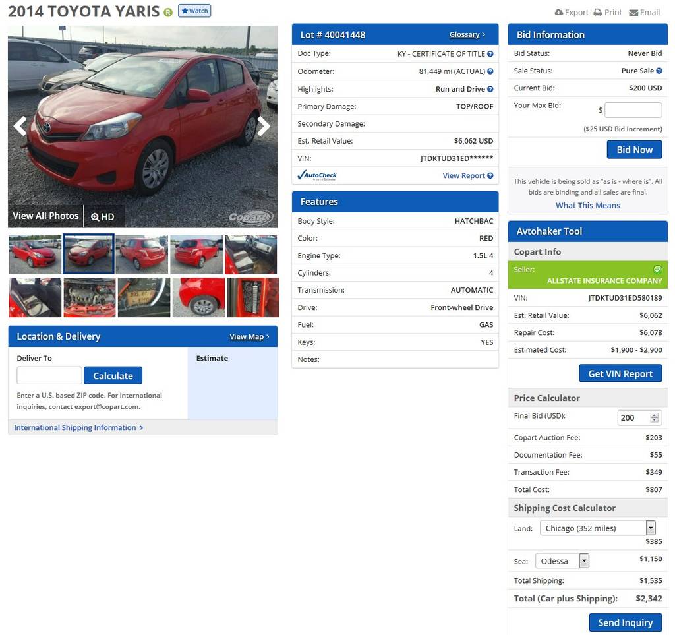
Task: Click the AutoCheck logo
Action: tap(317, 175)
